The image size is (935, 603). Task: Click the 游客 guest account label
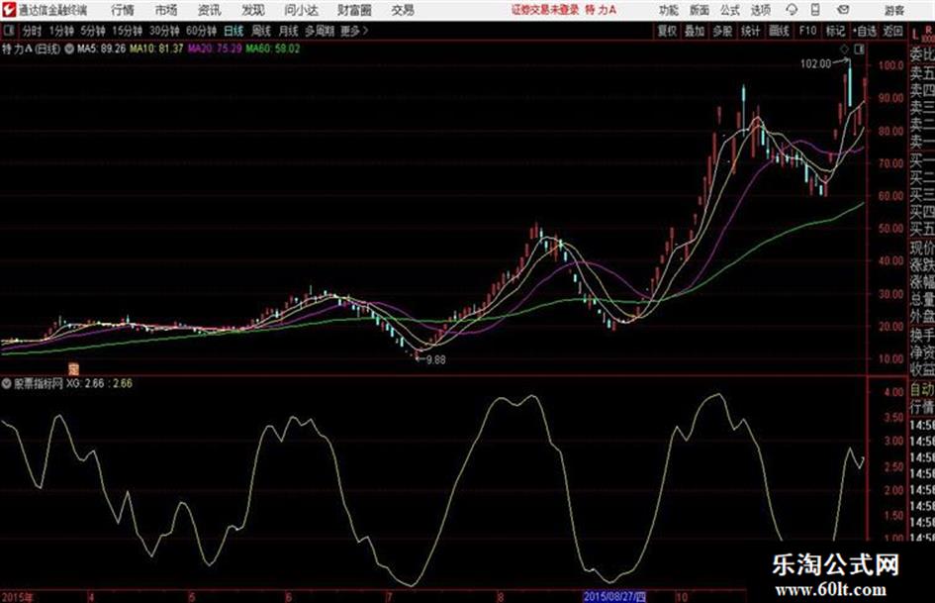(893, 10)
